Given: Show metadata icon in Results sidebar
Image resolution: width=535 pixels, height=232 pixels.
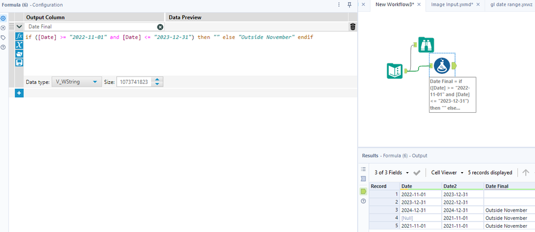Looking at the screenshot, I should click(364, 179).
